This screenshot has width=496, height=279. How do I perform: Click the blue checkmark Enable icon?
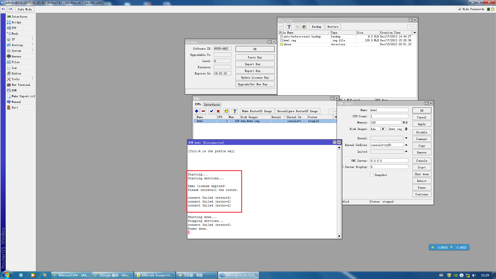212,111
